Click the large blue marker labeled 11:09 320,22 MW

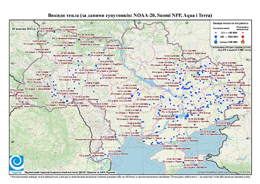click(x=176, y=117)
